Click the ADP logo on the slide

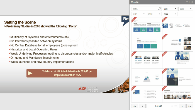pos(82,88)
